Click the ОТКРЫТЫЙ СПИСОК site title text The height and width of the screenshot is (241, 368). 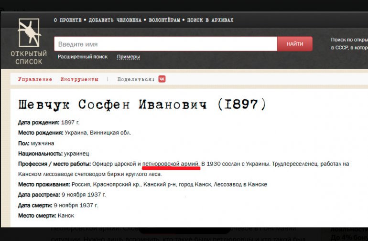click(29, 57)
